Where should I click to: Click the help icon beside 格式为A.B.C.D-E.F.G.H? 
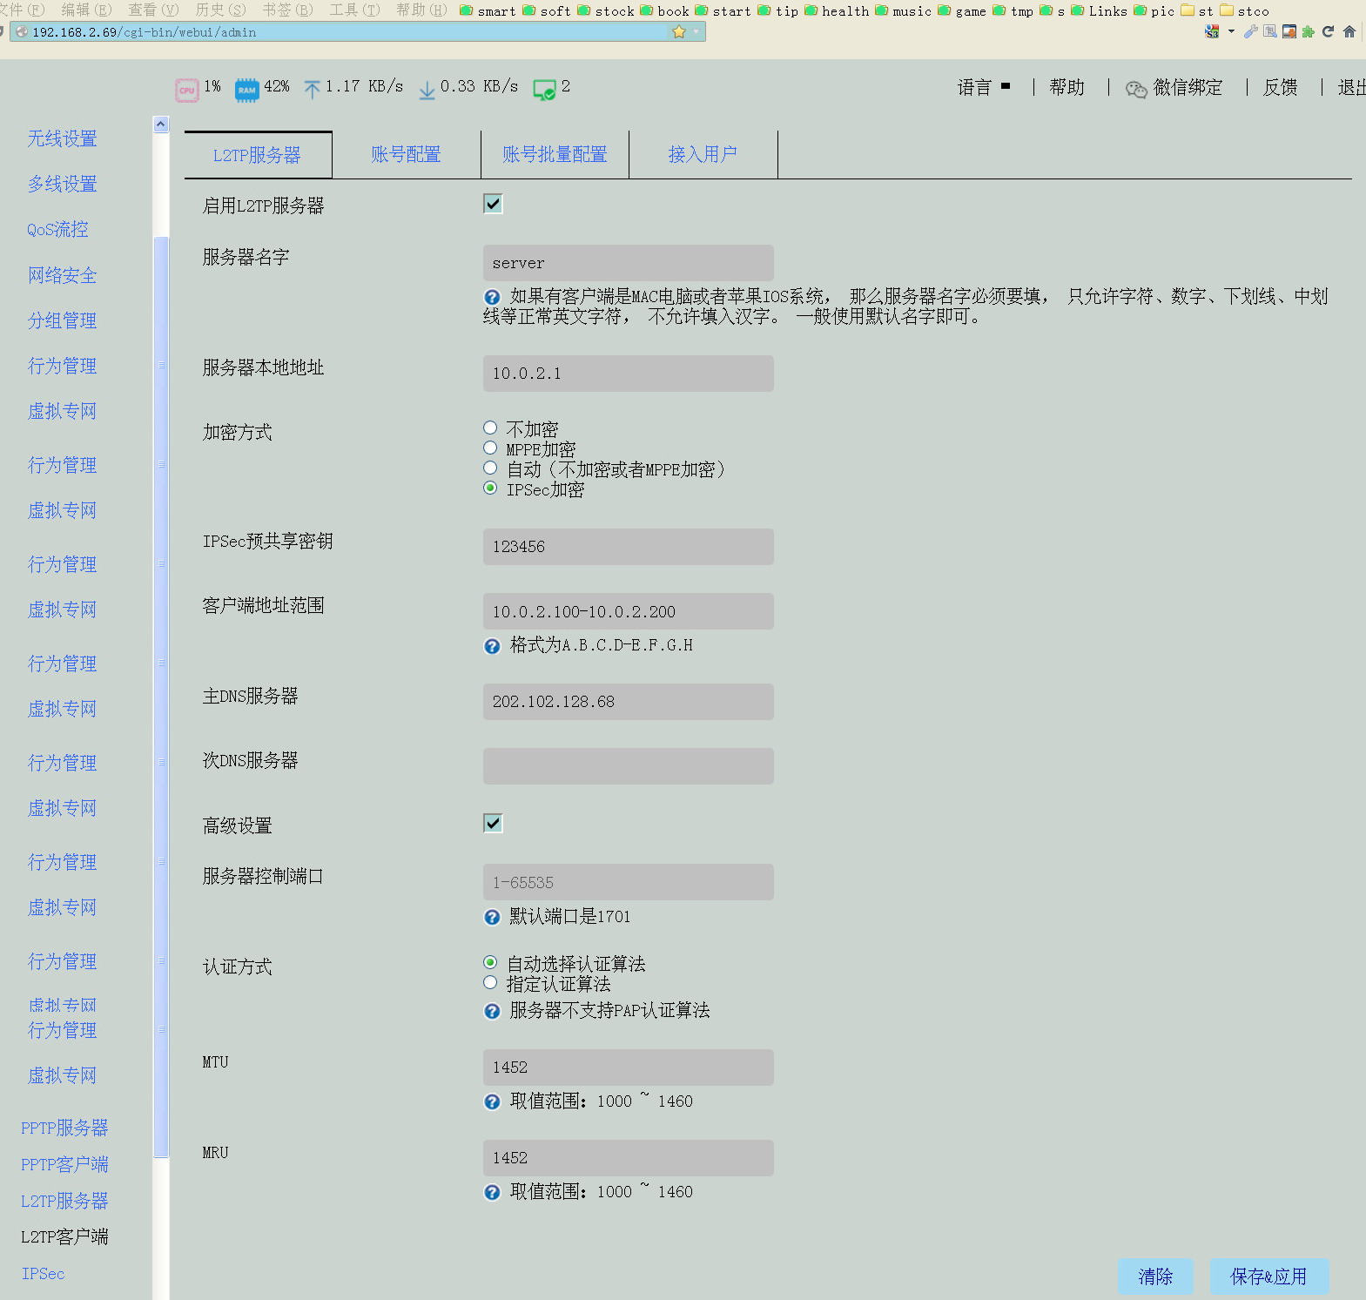(492, 646)
